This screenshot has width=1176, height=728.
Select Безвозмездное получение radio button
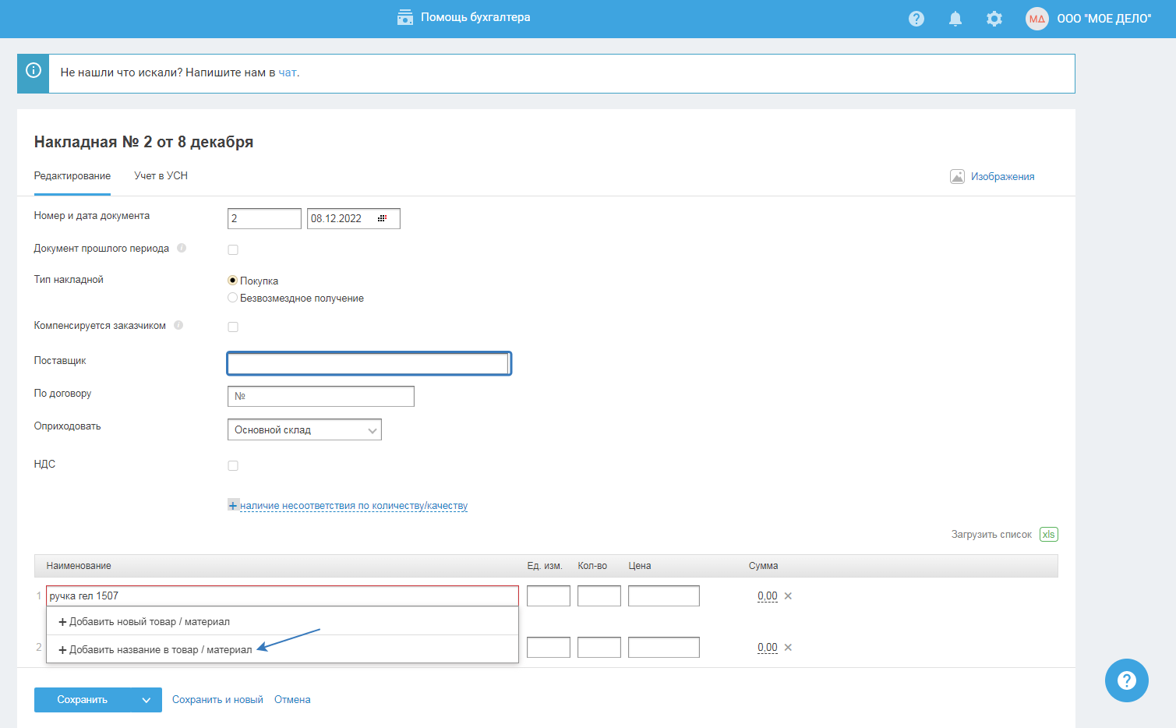[232, 298]
